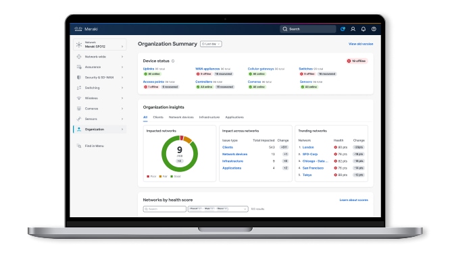
Task: Open the Access points link
Action: pos(153,82)
